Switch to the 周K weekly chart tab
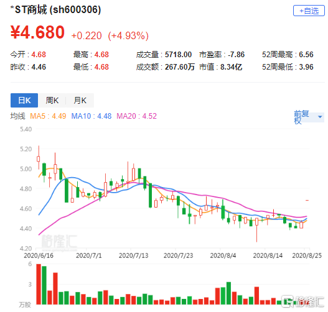The width and height of the screenshot is (328, 312). (x=52, y=100)
